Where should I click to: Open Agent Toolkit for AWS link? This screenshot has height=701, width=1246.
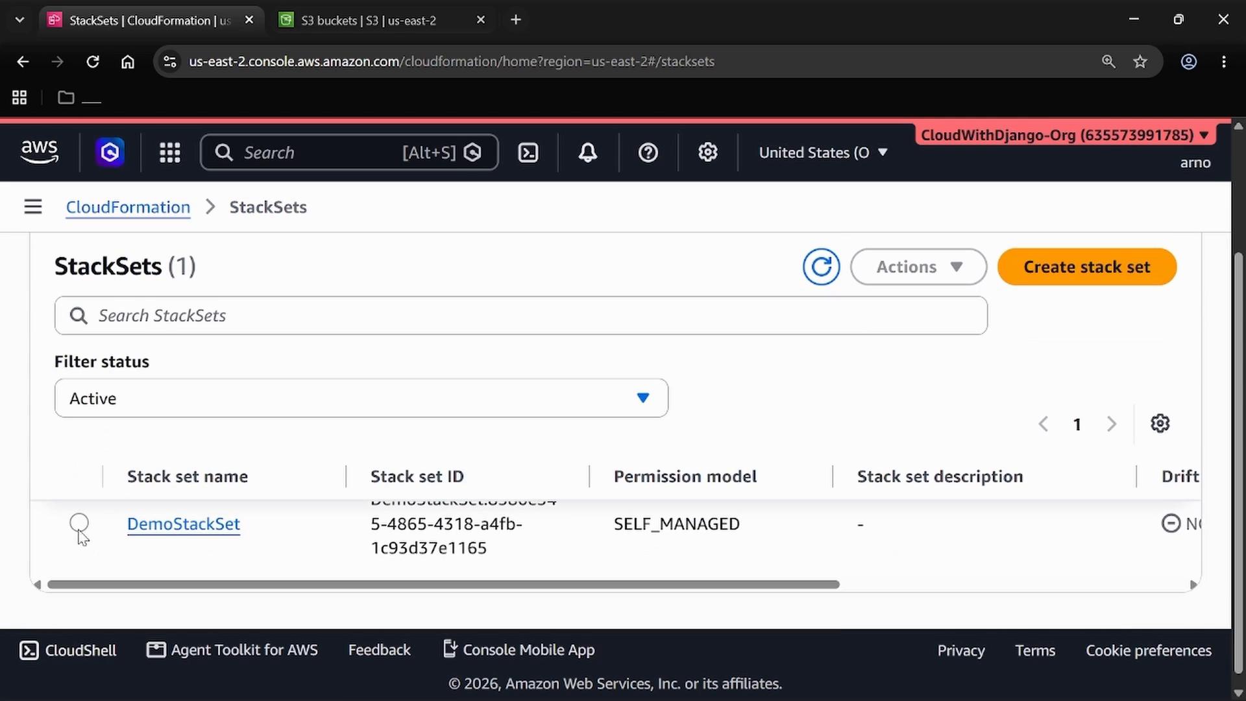click(x=232, y=650)
